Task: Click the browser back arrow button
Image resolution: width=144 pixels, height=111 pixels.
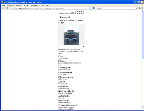Action: 2,8
